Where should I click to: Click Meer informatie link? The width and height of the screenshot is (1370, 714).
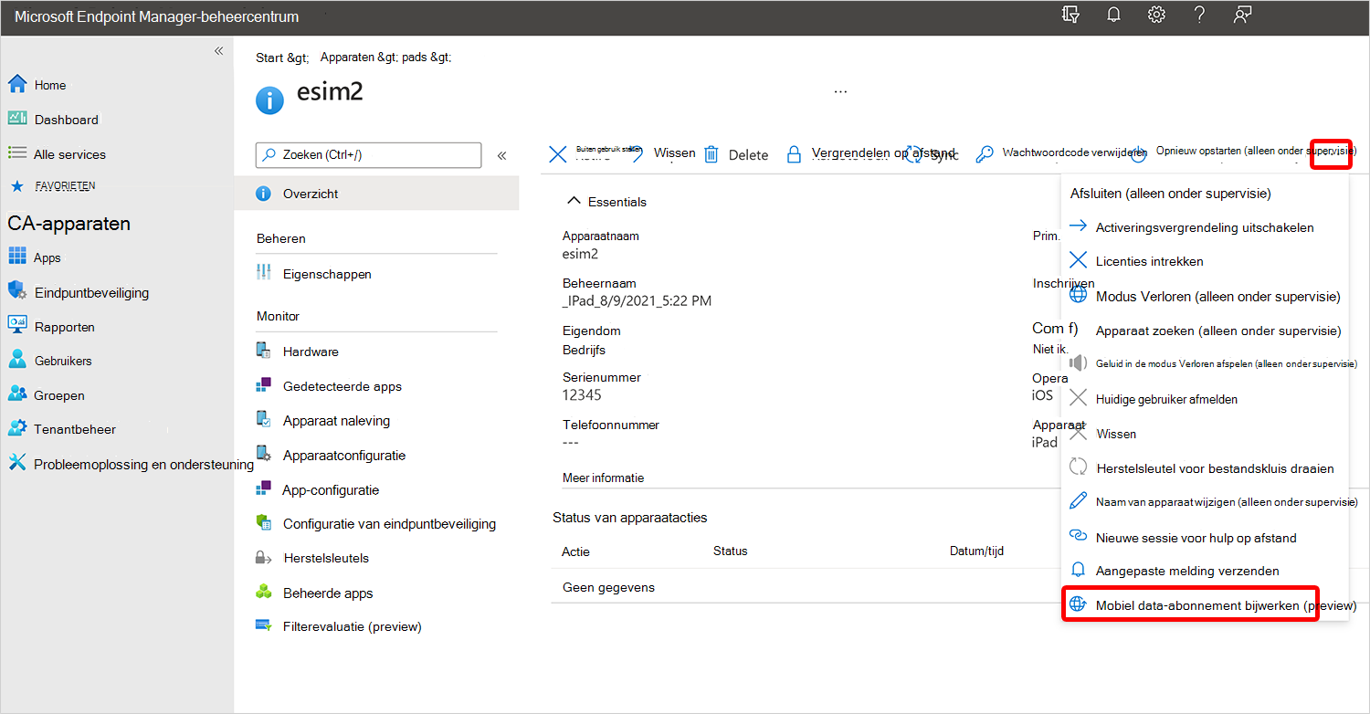(603, 478)
